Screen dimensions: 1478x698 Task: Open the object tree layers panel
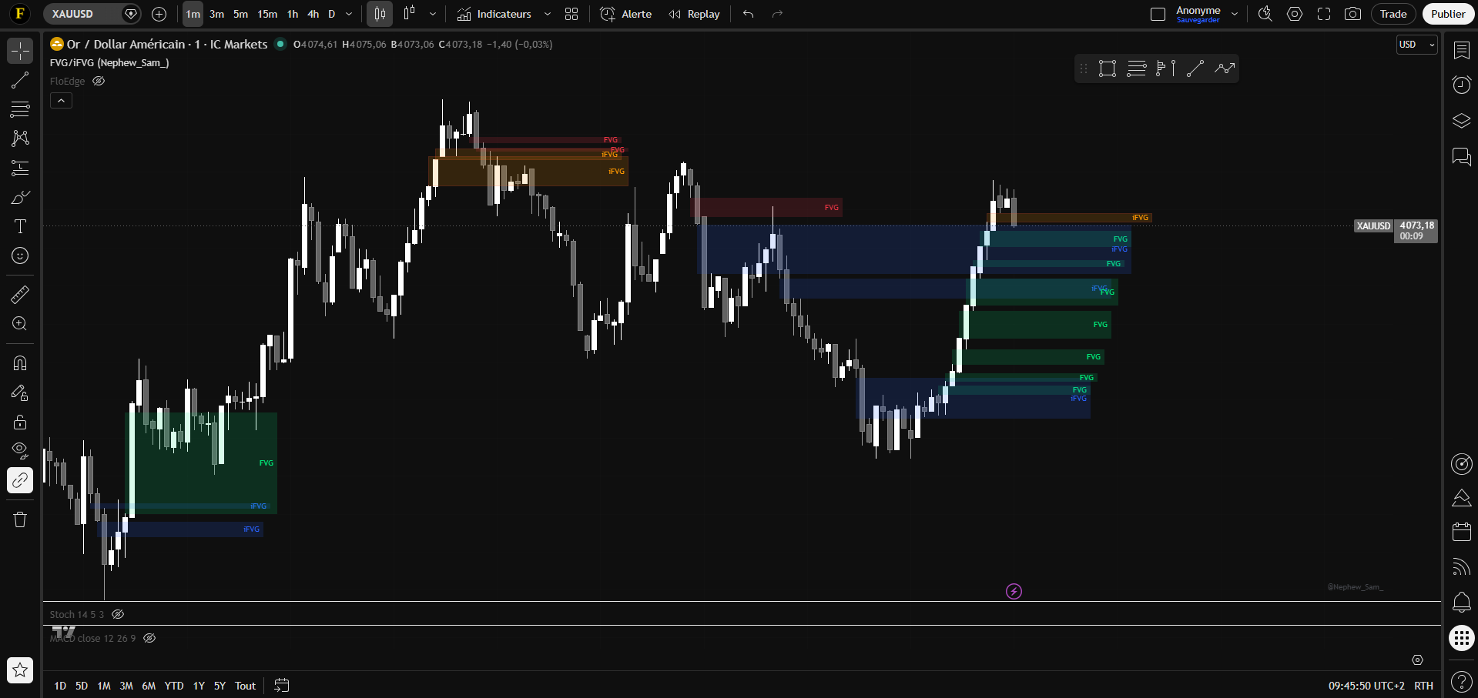point(1461,121)
